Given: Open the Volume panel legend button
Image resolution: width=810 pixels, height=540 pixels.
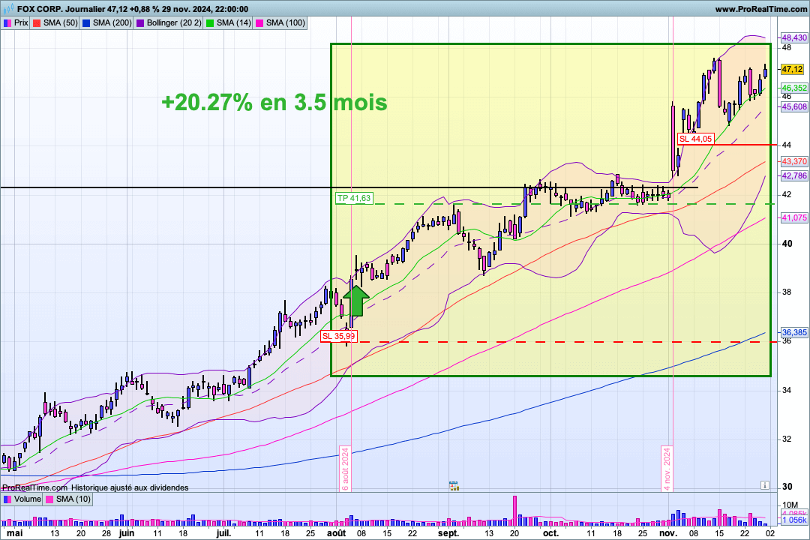Looking at the screenshot, I should click(22, 499).
